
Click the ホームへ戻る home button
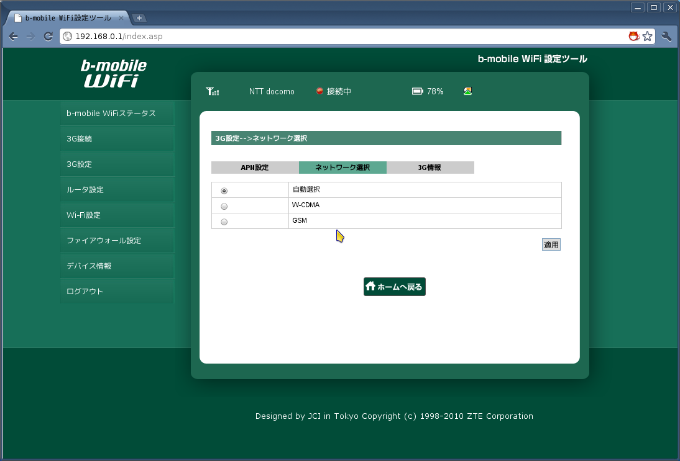click(x=395, y=287)
